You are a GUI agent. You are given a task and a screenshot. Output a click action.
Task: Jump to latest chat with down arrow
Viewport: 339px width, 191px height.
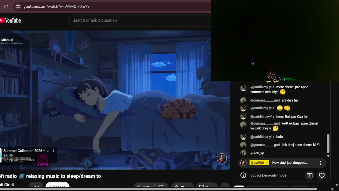(328, 156)
